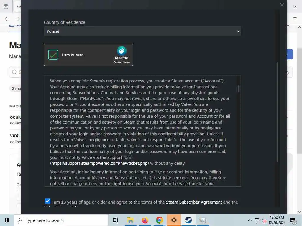Click the magnifier icon in the taskbar search

(20, 220)
